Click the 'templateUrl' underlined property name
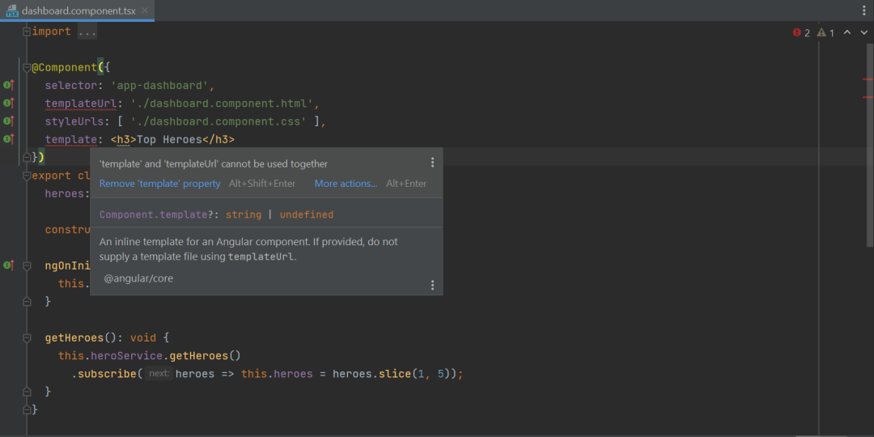Screen dimensions: 874x437 tap(81, 104)
